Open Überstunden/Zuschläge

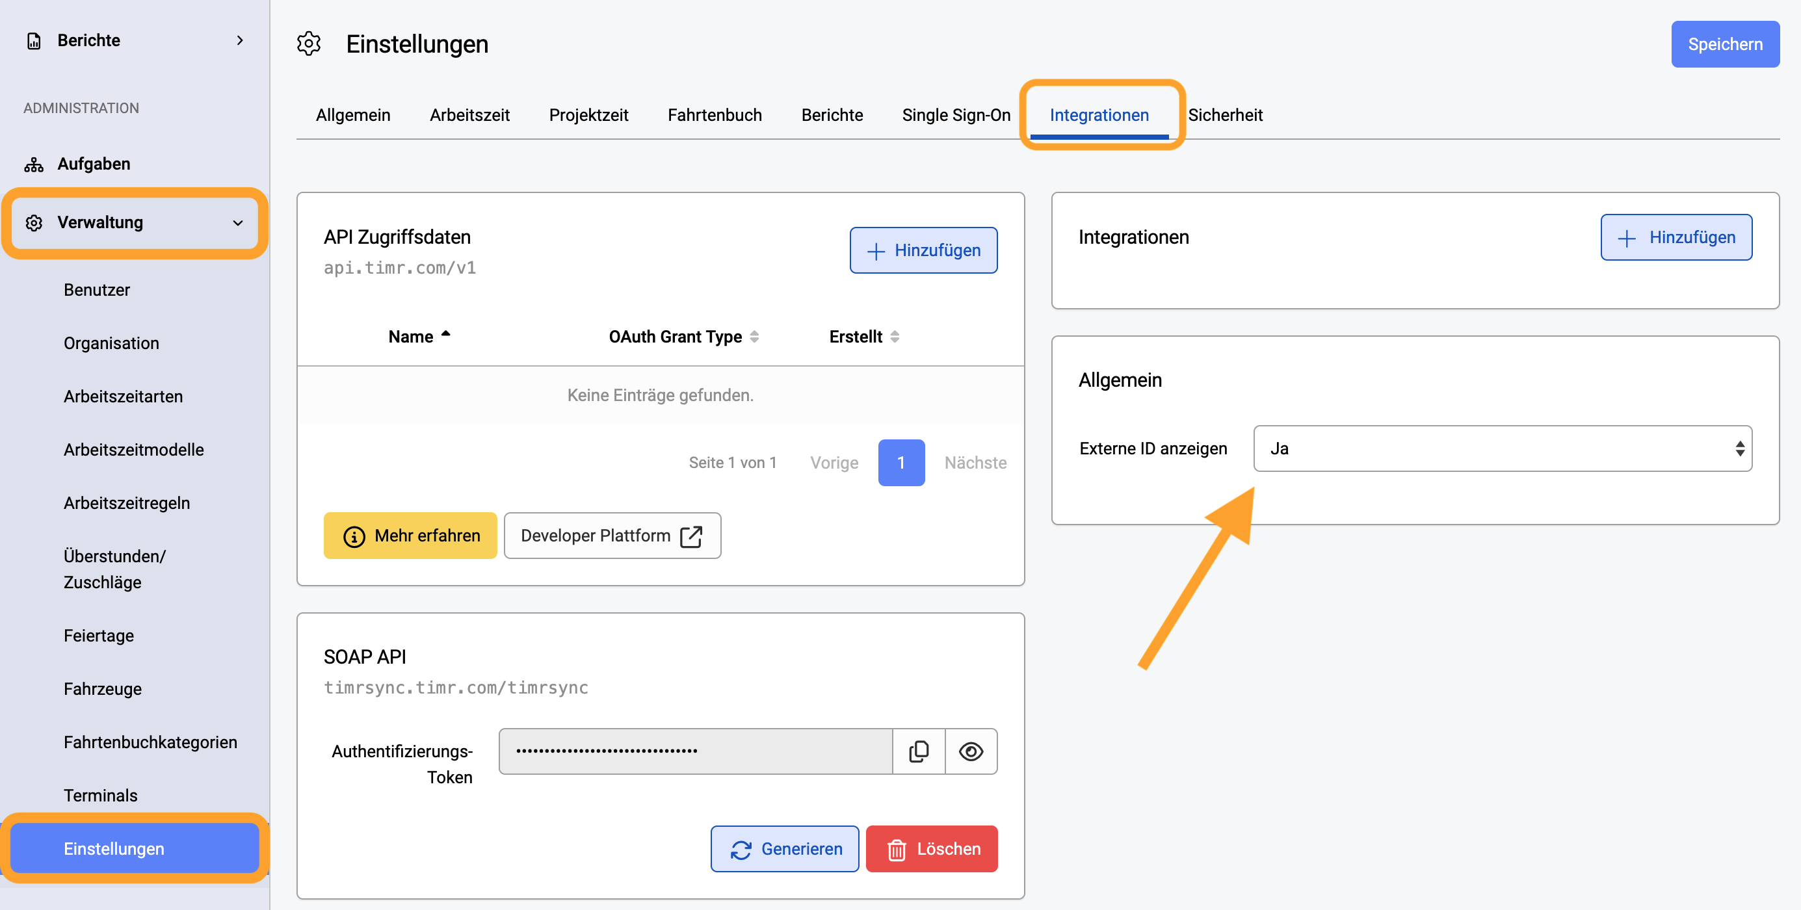(x=114, y=569)
